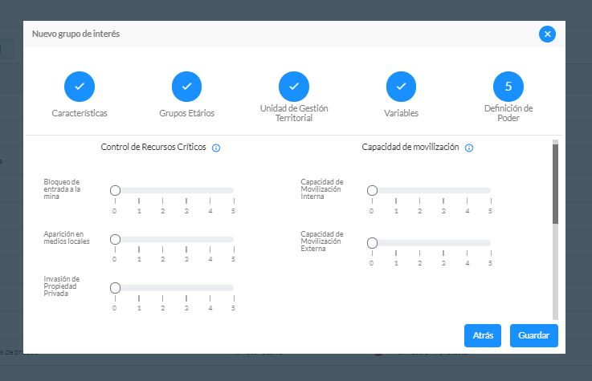Click the Atrás button
The width and height of the screenshot is (592, 381).
pos(483,335)
